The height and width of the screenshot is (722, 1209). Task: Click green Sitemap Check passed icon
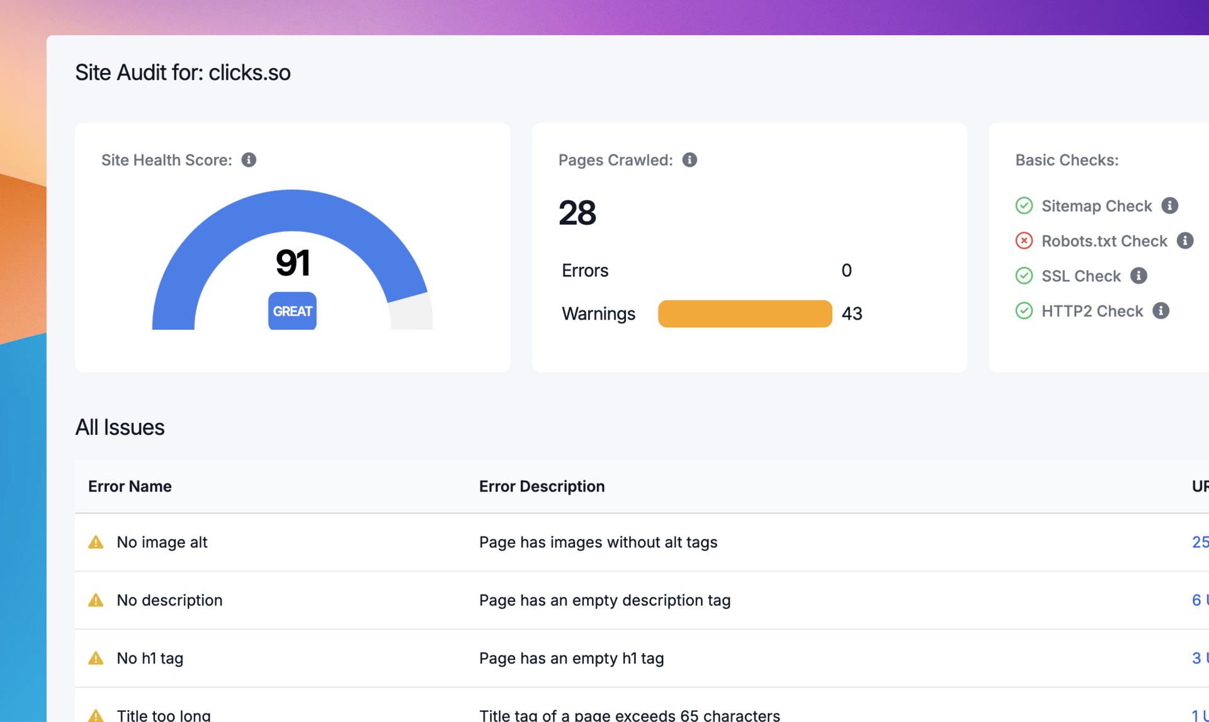tap(1024, 206)
